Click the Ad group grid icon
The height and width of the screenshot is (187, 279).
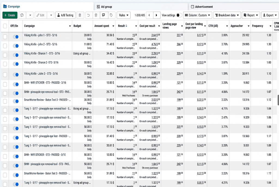pyautogui.click(x=98, y=7)
